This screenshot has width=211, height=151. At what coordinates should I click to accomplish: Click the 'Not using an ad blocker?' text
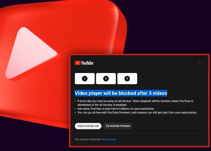[x=88, y=140]
